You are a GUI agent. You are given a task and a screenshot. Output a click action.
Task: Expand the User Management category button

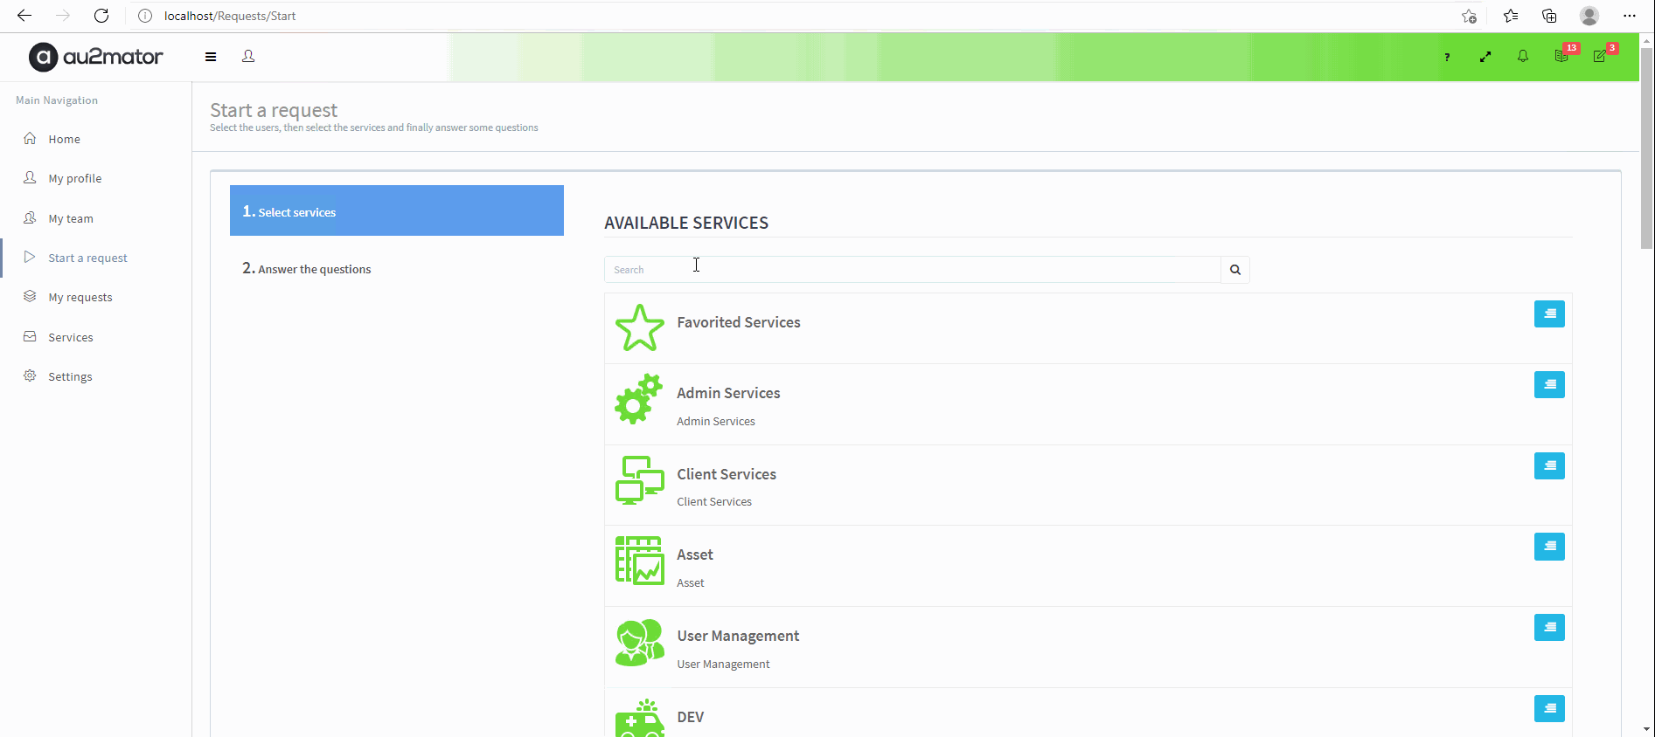pyautogui.click(x=1548, y=628)
